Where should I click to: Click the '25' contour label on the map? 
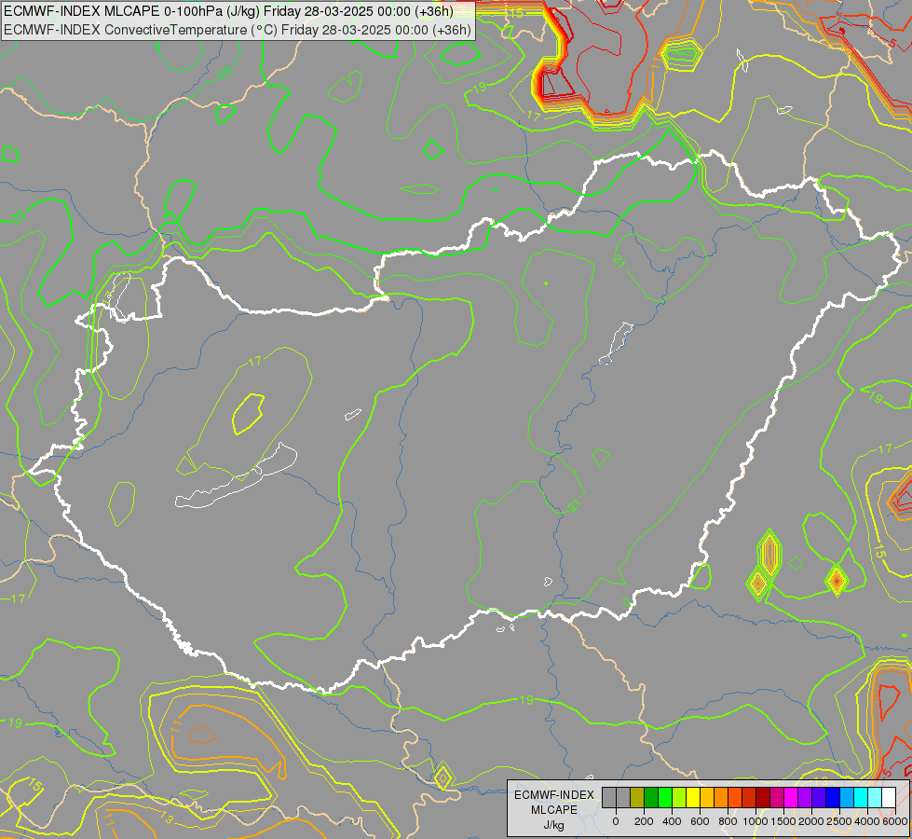point(225,74)
